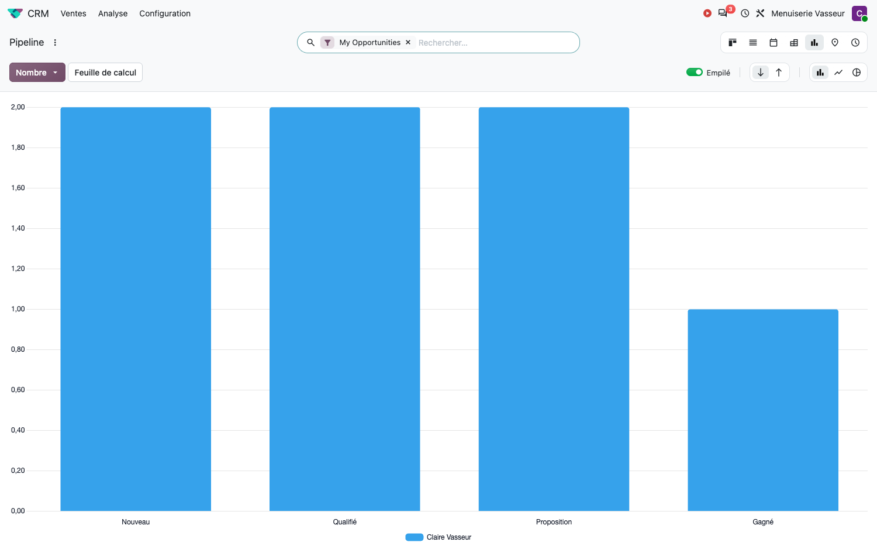
Task: Switch to Kanban view
Action: point(733,42)
